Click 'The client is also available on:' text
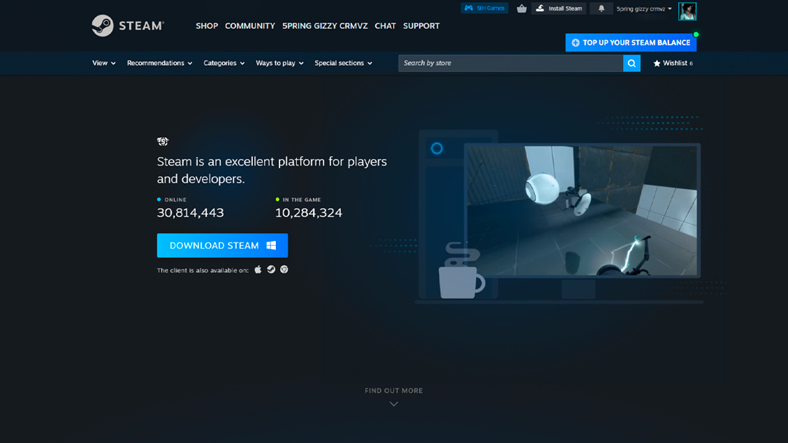 click(203, 270)
